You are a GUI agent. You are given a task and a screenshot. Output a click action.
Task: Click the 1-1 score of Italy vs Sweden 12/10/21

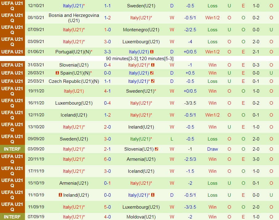coord(107,6)
